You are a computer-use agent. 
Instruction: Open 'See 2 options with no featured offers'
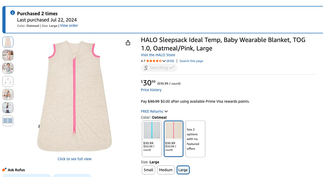195,139
